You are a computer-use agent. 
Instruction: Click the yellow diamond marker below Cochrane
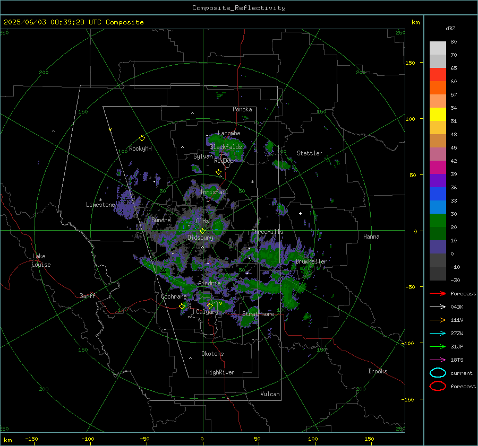coord(182,306)
